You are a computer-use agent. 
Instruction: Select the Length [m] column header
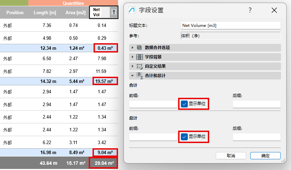[x=45, y=13]
